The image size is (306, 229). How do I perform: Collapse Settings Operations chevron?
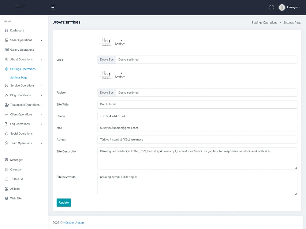point(41,69)
